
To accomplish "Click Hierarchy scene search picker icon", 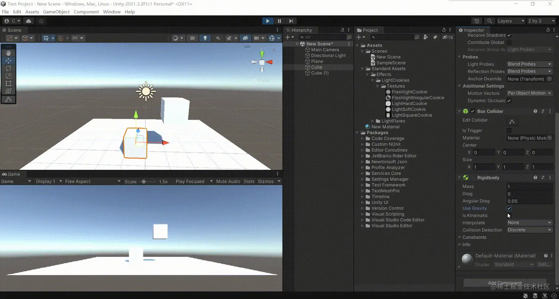I will tap(349, 37).
